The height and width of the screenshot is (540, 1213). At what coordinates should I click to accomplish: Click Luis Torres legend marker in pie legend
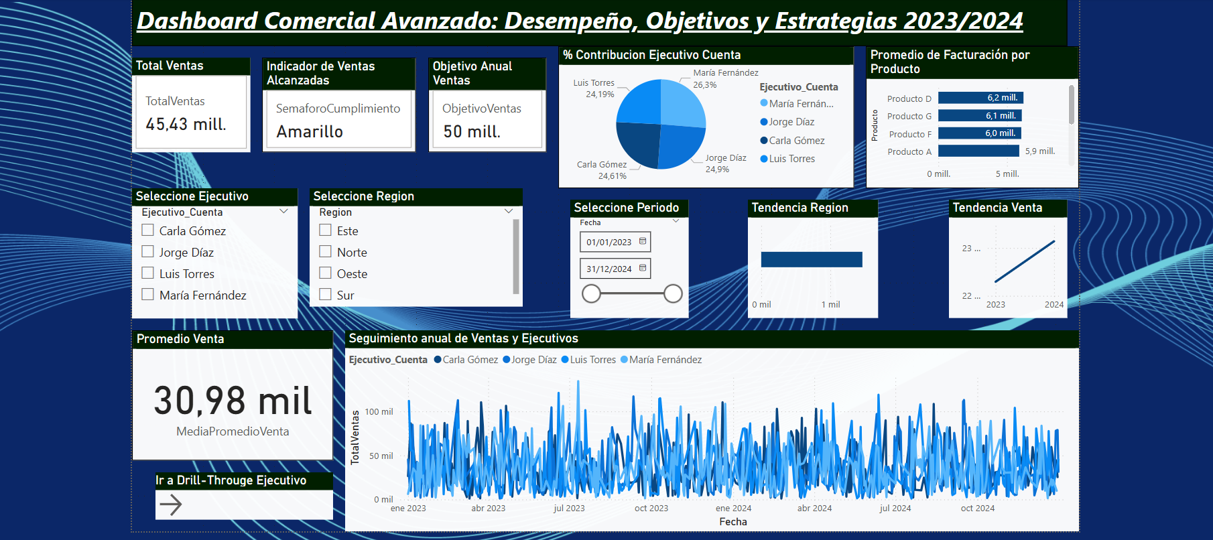coord(764,159)
